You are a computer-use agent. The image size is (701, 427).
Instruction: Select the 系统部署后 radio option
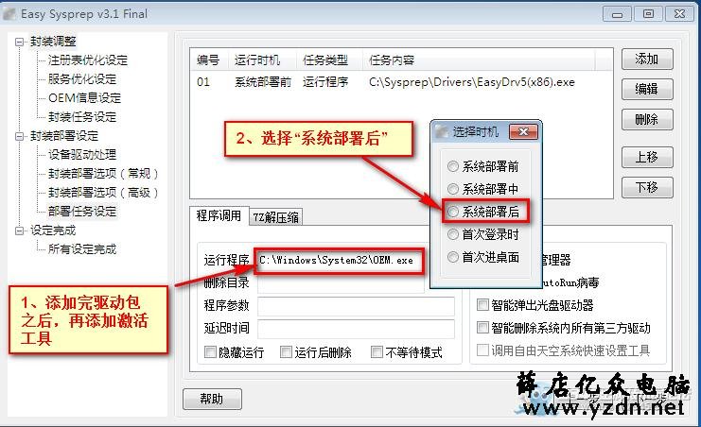[453, 212]
